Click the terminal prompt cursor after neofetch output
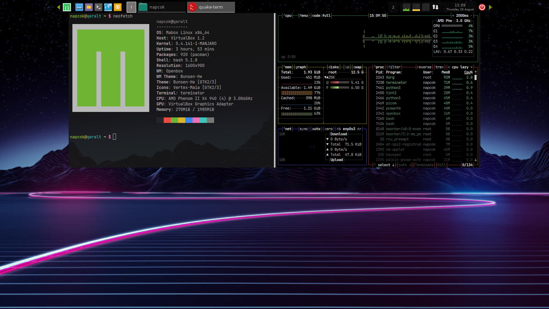549x309 pixels. coord(114,137)
